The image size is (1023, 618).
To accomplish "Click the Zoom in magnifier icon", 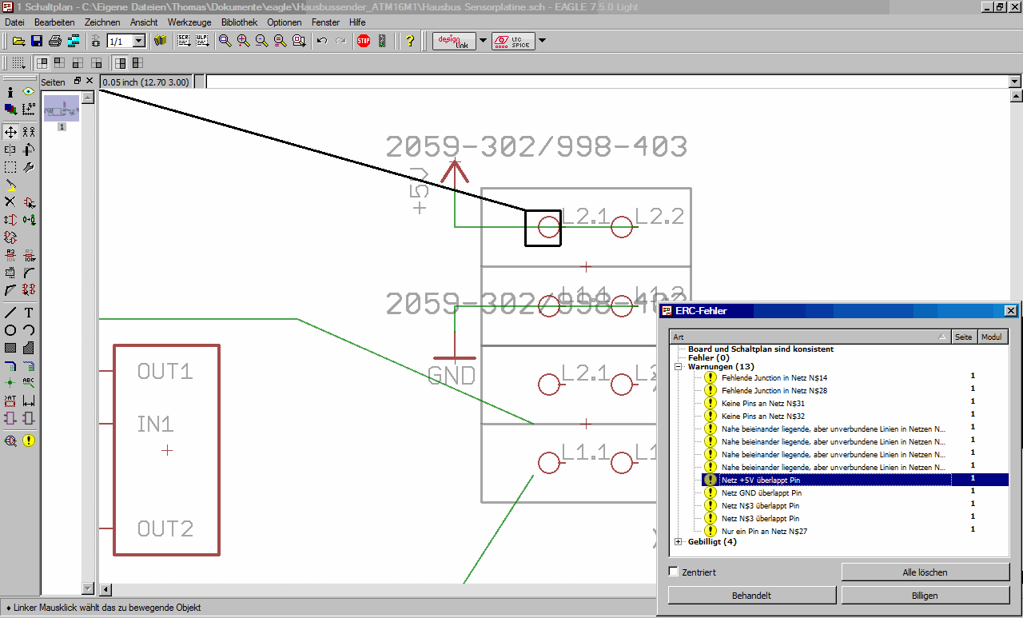I will 243,41.
